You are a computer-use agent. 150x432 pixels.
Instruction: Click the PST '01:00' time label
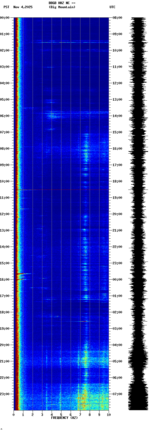click(5, 34)
